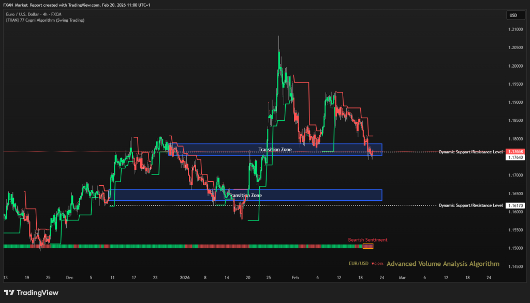Select the upper Transition Zone label

point(275,149)
